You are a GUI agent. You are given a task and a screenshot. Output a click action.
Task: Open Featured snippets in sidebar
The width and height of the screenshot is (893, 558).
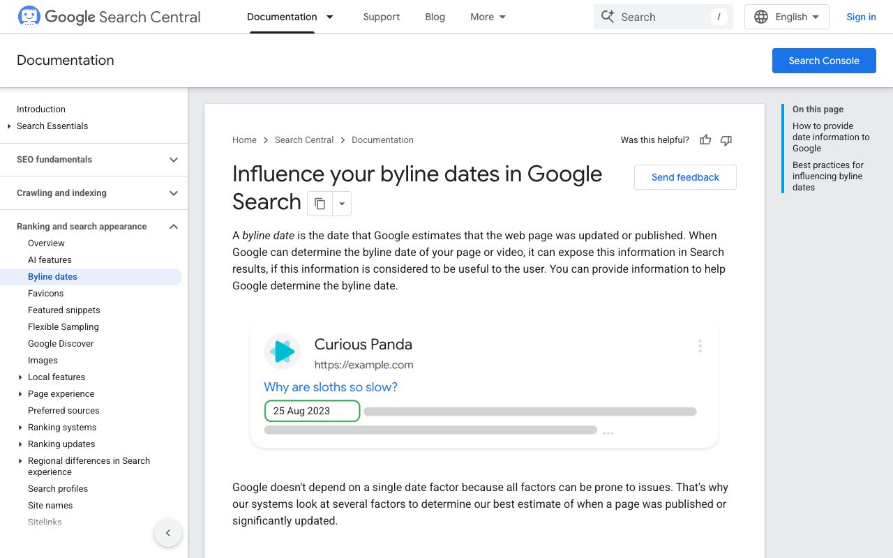click(x=64, y=310)
